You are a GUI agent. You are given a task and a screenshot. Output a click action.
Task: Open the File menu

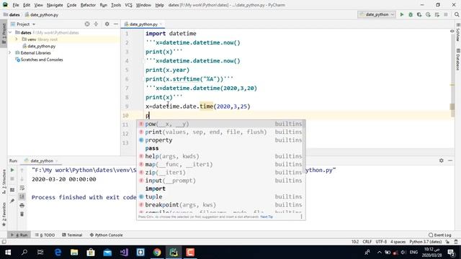(16, 5)
